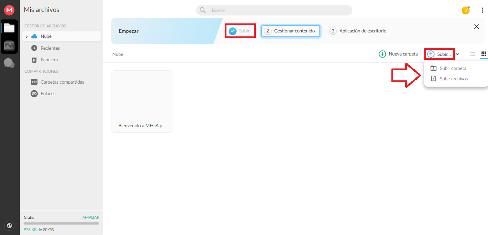Select the completed Subir onboarding step
This screenshot has width=488, height=235.
pos(239,31)
